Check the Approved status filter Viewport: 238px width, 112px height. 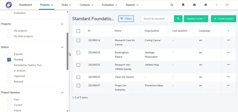tap(9, 76)
